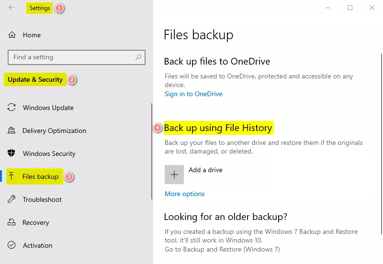Click the Settings window title
Image resolution: width=383 pixels, height=264 pixels.
pyautogui.click(x=40, y=8)
